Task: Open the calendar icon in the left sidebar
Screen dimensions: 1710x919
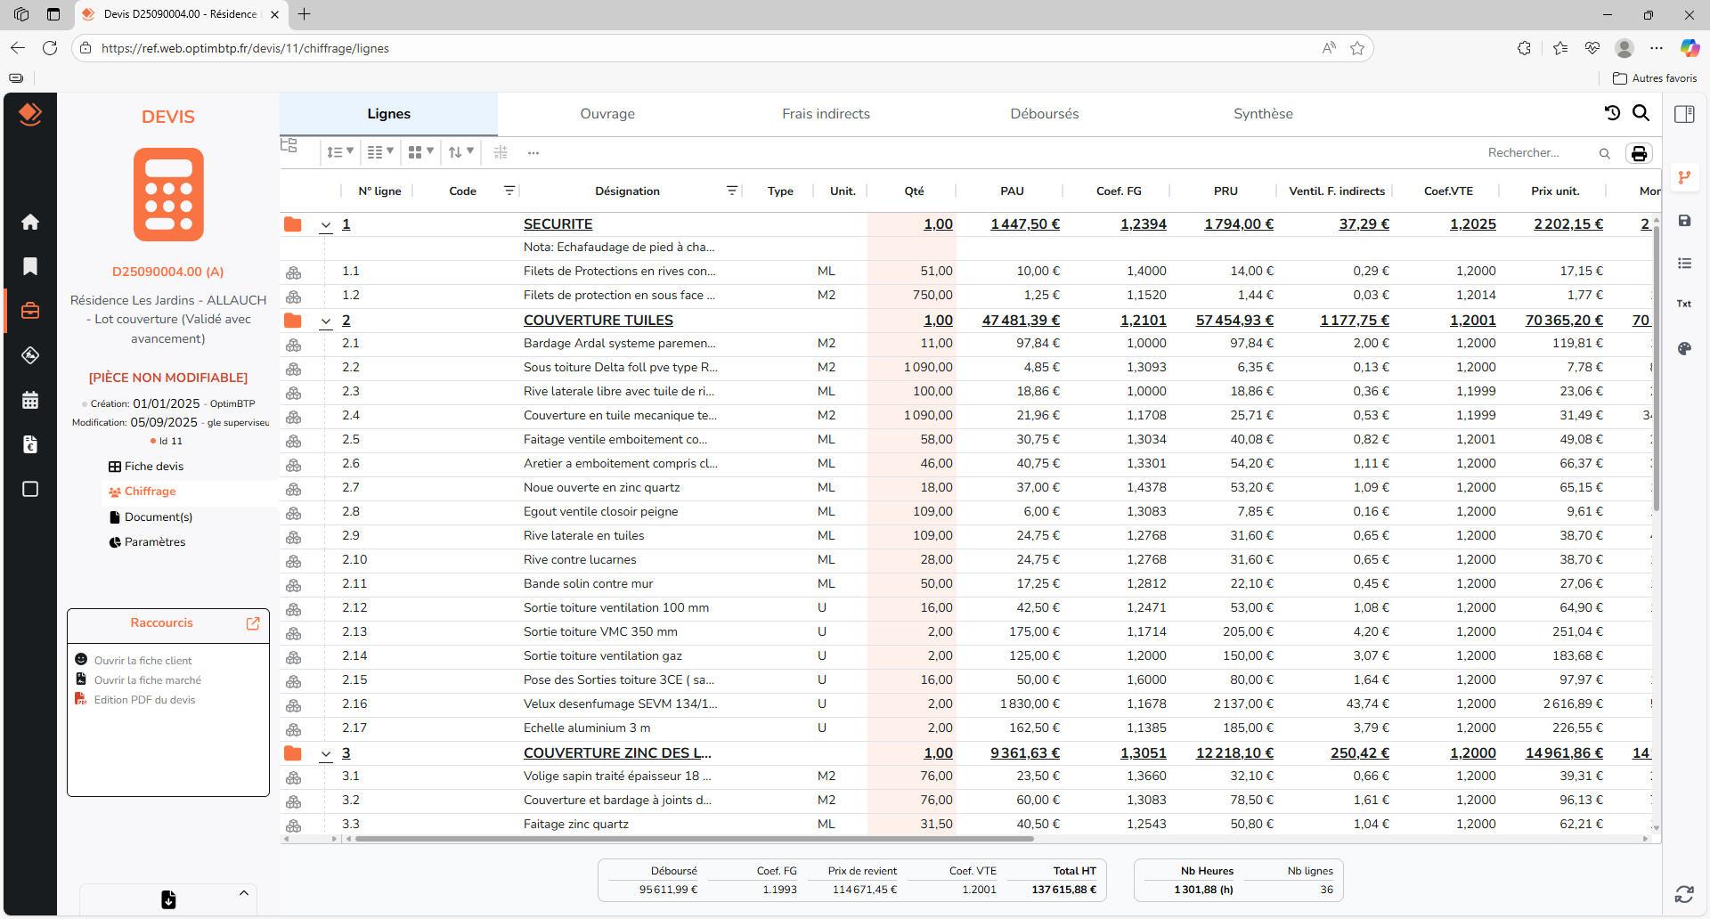Action: tap(29, 400)
